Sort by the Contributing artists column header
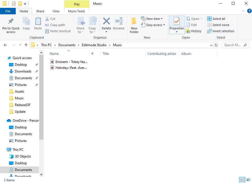The width and height of the screenshot is (252, 183). [x=162, y=54]
